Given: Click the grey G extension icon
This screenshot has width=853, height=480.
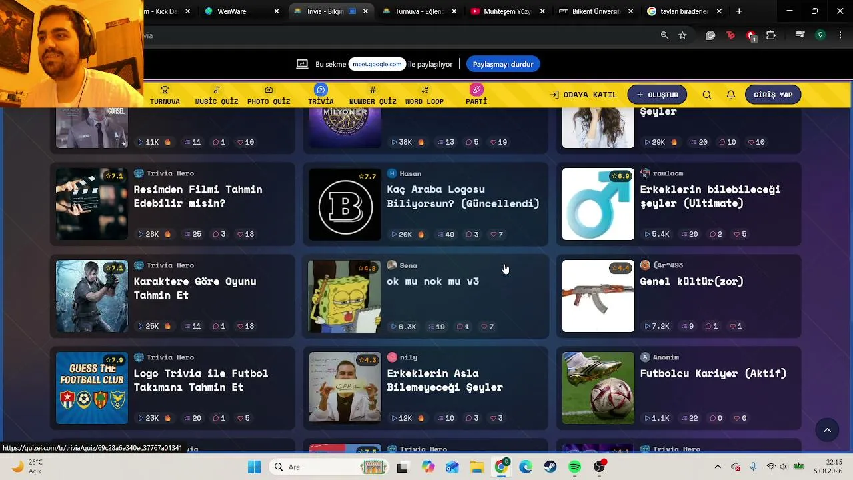Looking at the screenshot, I should pyautogui.click(x=710, y=35).
